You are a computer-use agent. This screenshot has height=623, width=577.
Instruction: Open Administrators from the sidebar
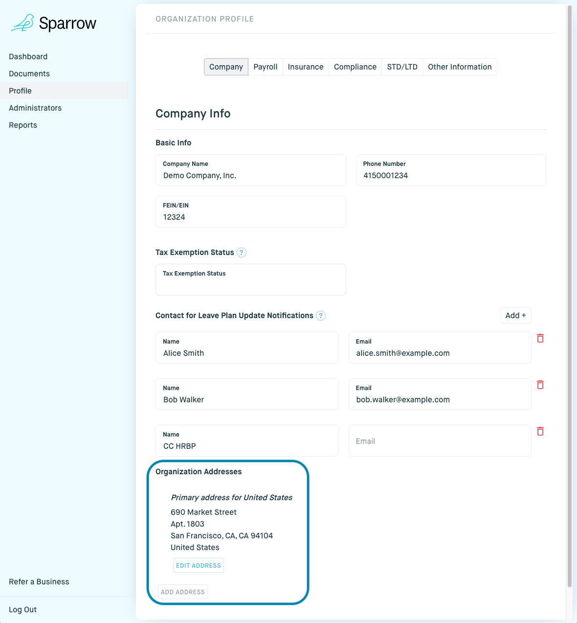coord(35,108)
